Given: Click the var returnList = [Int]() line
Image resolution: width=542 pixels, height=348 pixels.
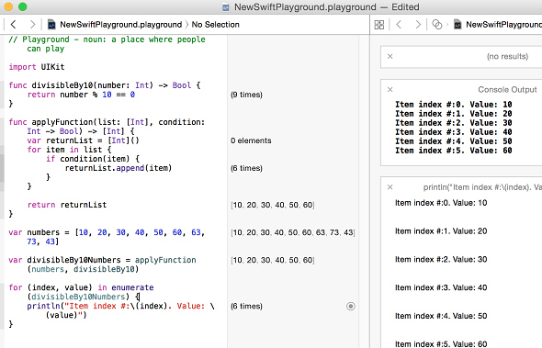Looking at the screenshot, I should (x=83, y=140).
